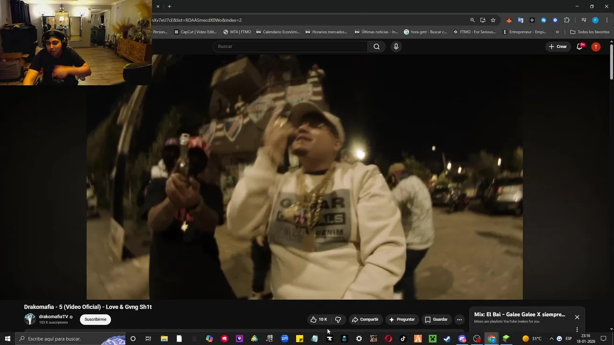Screen dimensions: 614x345
Task: Like the video with the thumbs-up button
Action: click(319, 320)
